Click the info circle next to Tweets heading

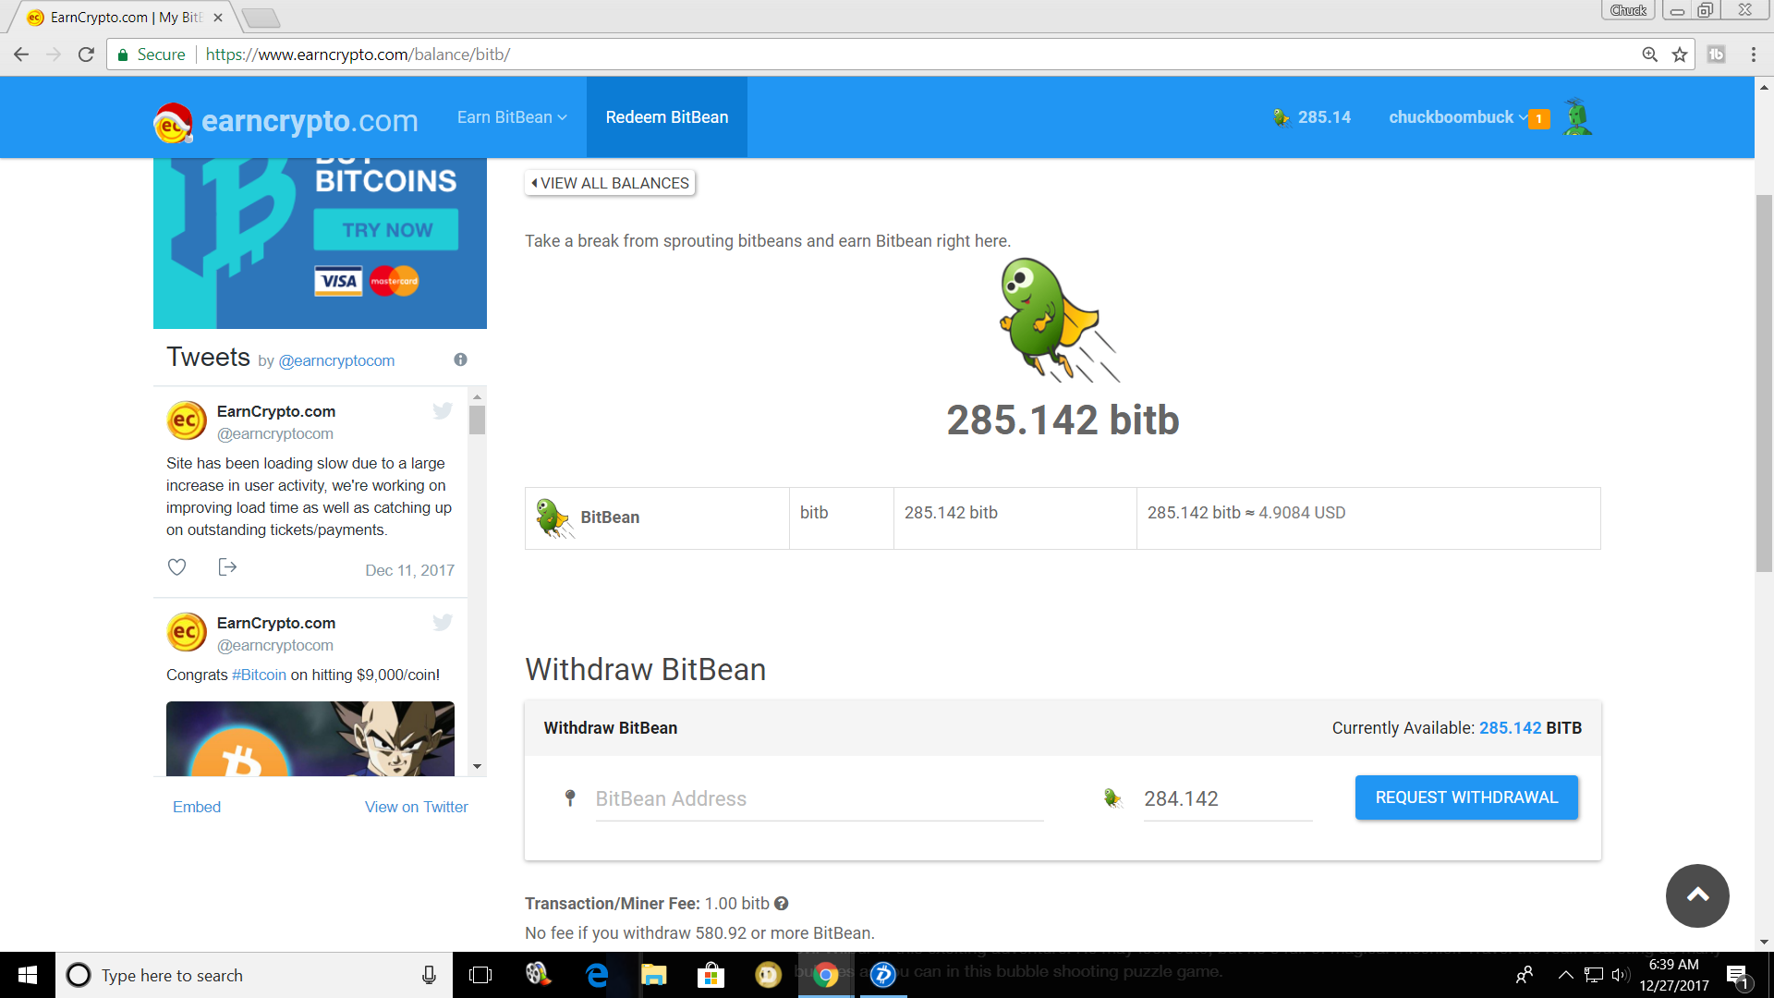click(460, 359)
